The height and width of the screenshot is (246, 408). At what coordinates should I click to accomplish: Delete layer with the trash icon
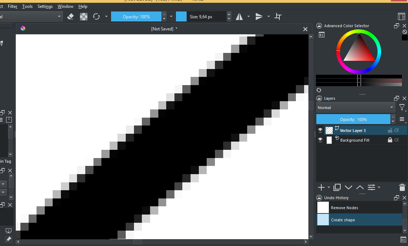[x=402, y=187]
